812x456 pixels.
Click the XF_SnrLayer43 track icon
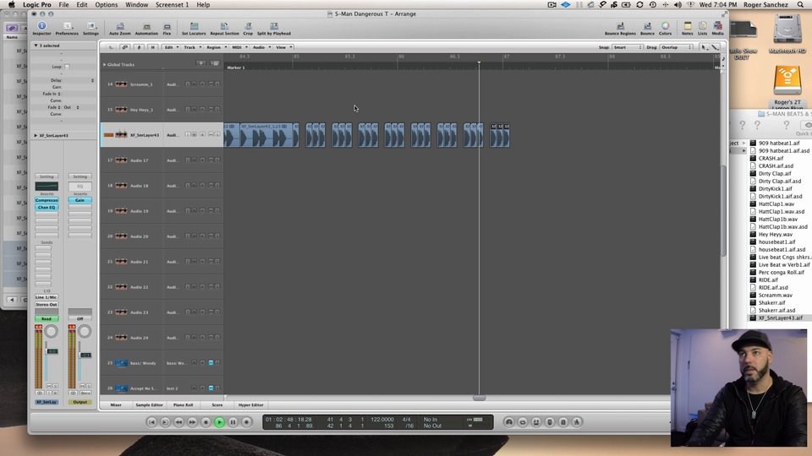point(121,135)
